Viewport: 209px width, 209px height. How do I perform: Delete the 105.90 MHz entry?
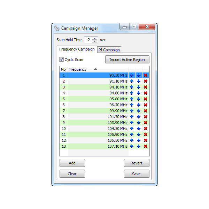146,134
